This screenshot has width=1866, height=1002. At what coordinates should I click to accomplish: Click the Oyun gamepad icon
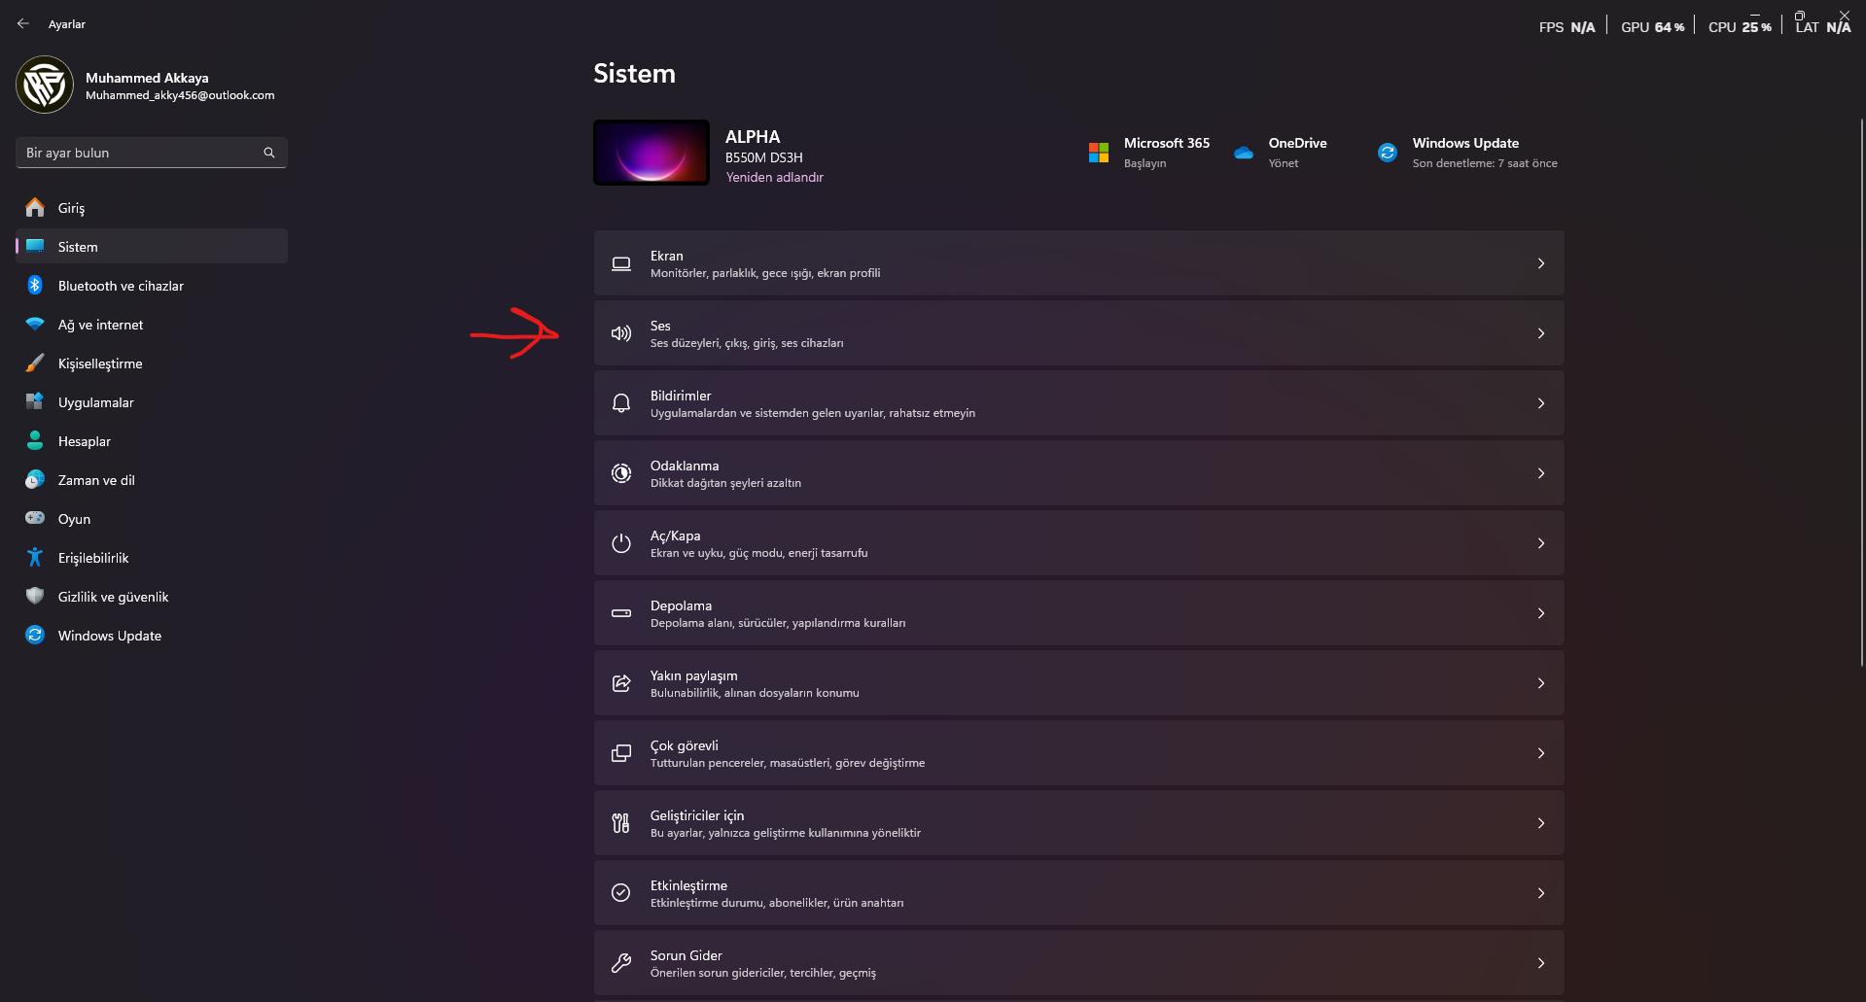[x=35, y=518]
